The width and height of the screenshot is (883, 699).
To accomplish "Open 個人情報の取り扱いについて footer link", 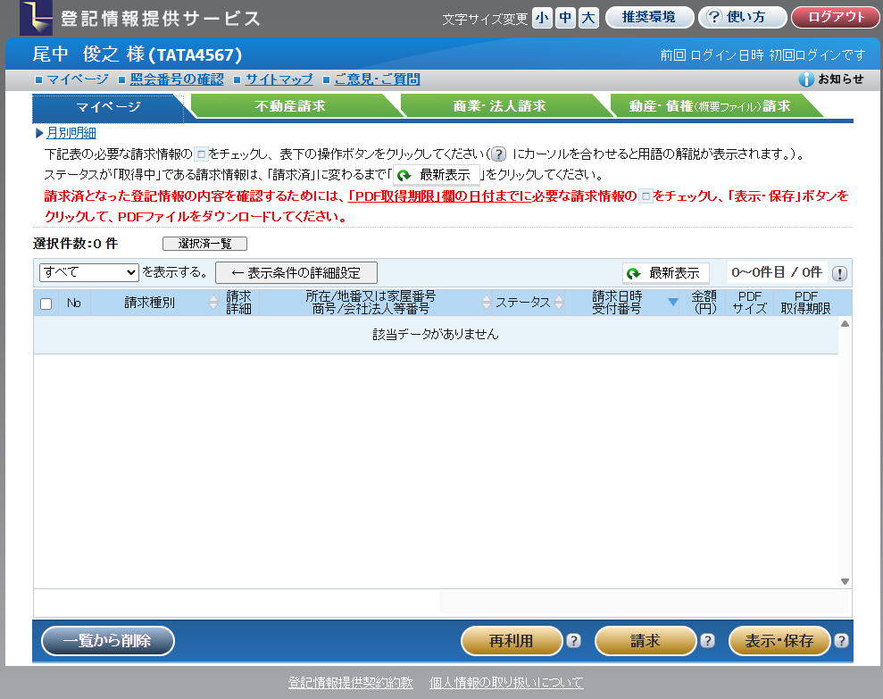I will click(x=506, y=683).
